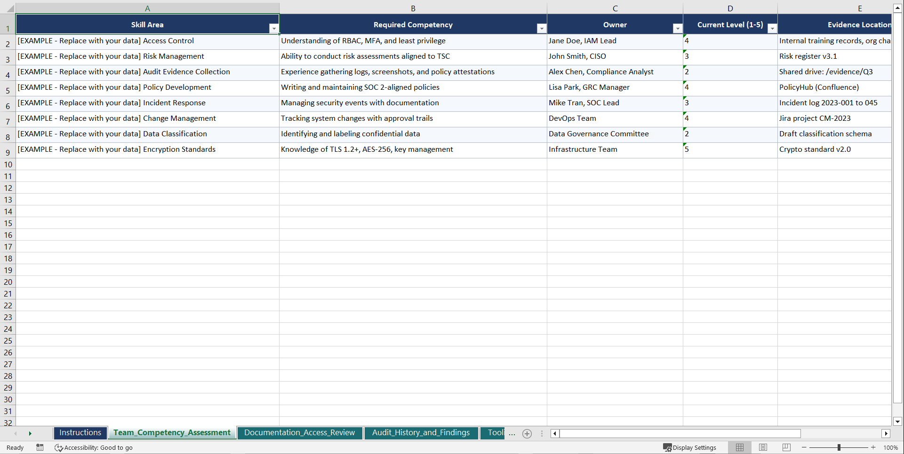This screenshot has width=904, height=454.
Task: Open the Required Competency filter dropdown
Action: pyautogui.click(x=541, y=28)
